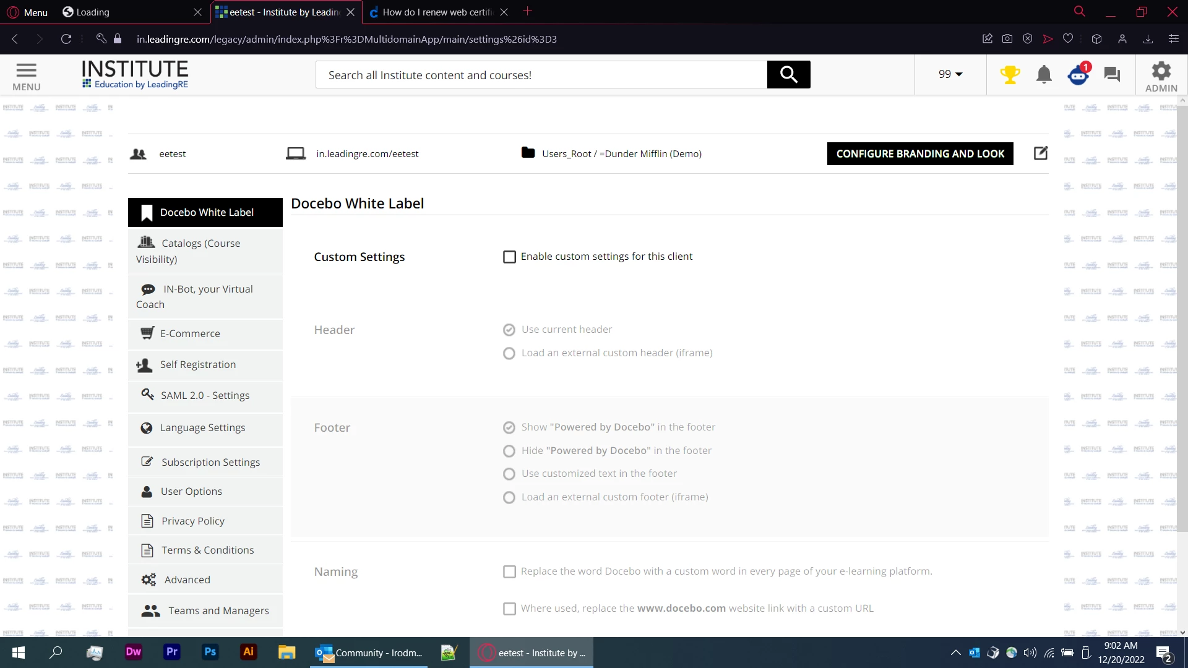Click the chat messages icon in header

[1112, 75]
